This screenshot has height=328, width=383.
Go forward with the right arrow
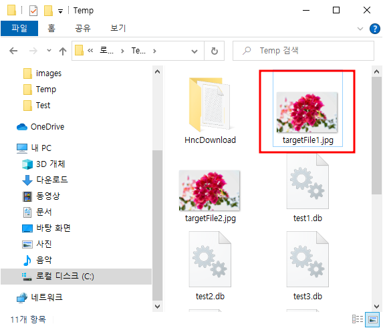[33, 51]
